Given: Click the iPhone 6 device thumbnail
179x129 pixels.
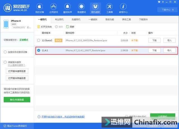Looking at the screenshot, I should (6, 24).
